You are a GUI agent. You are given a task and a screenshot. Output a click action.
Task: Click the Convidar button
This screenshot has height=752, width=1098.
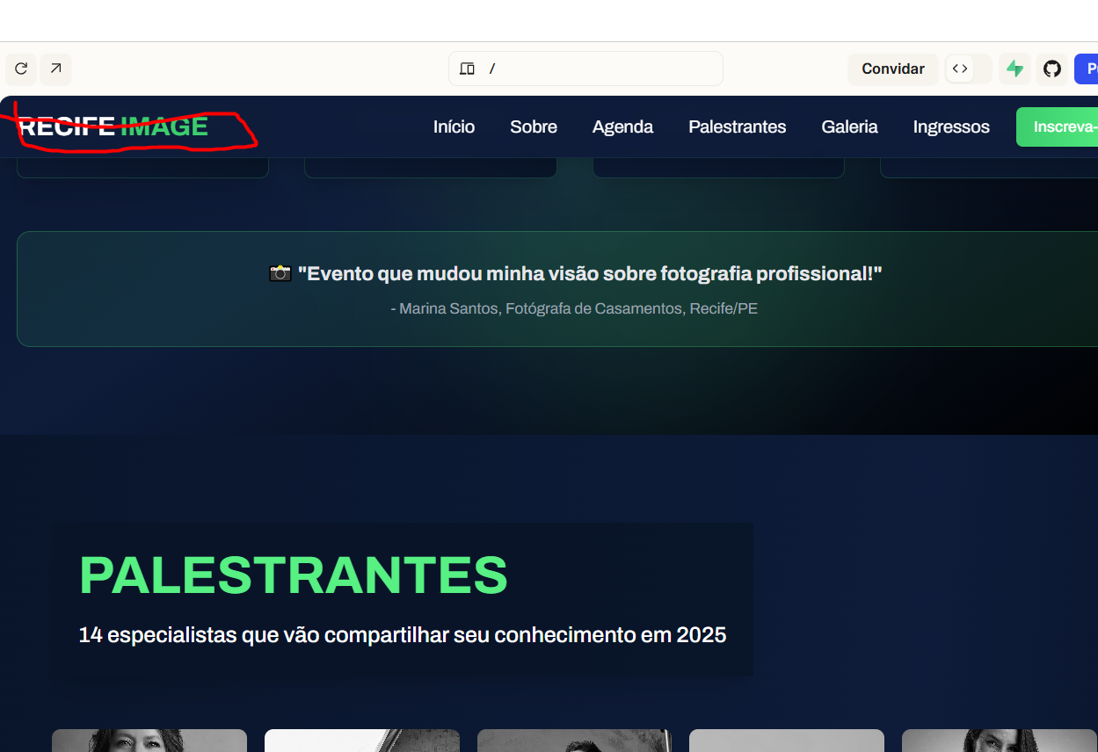pyautogui.click(x=892, y=69)
